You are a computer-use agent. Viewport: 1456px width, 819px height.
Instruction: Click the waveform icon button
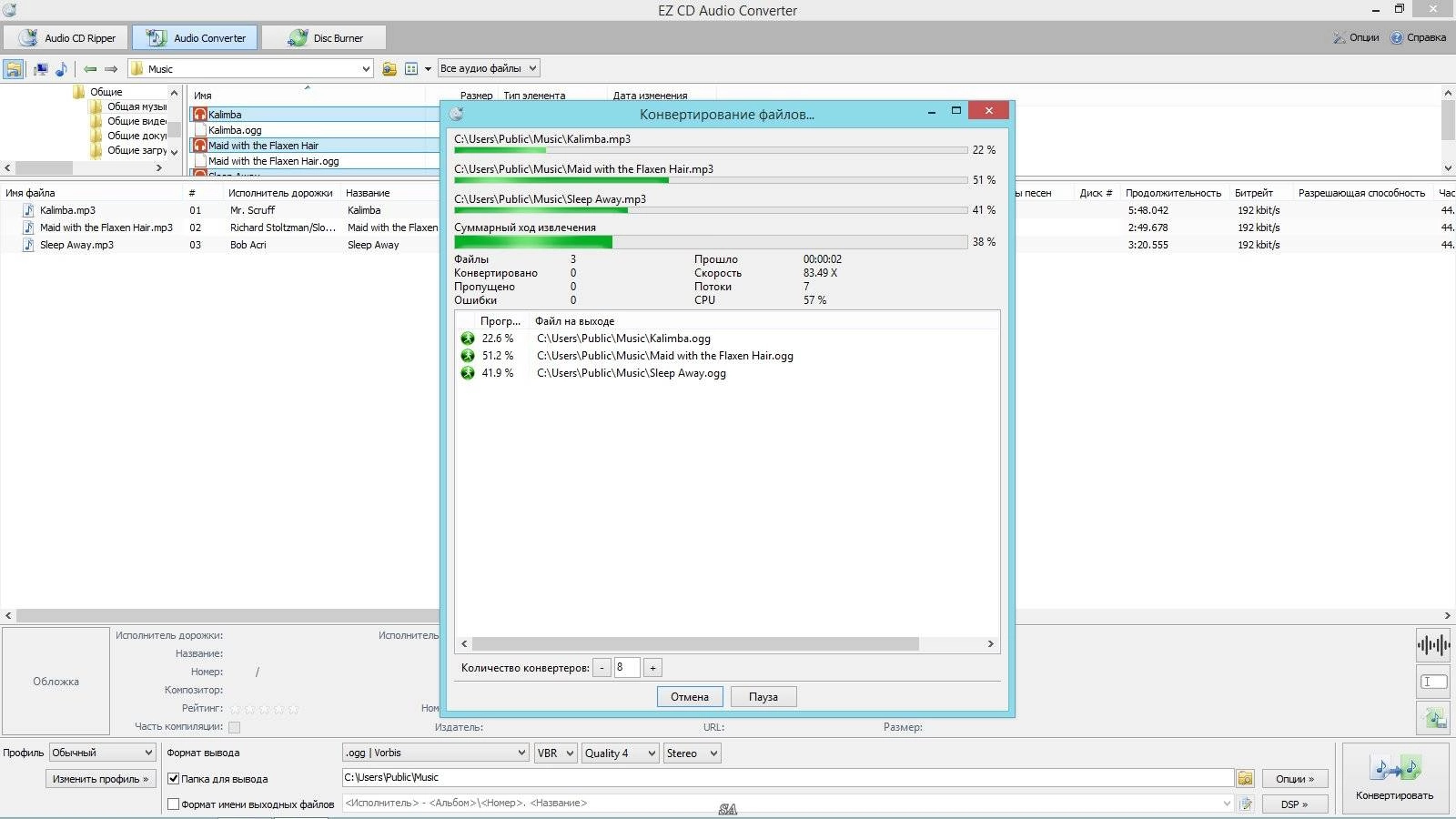click(1433, 645)
